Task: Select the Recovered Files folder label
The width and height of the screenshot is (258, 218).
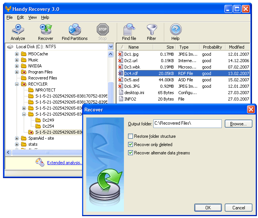Action: 43,78
